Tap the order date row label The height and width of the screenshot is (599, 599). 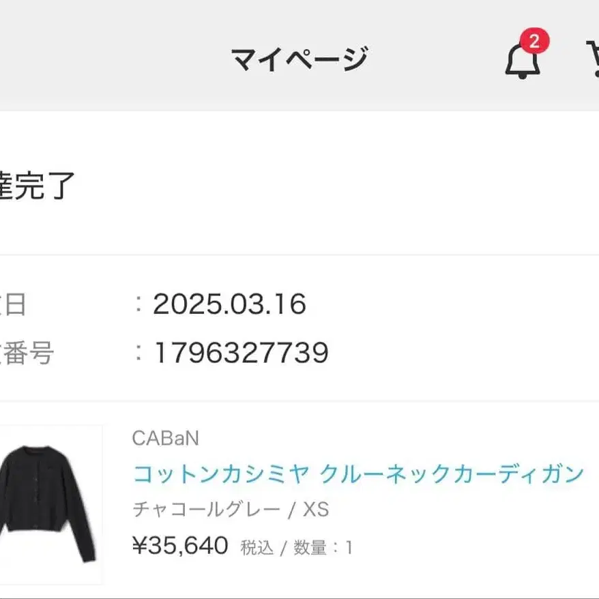(13, 304)
